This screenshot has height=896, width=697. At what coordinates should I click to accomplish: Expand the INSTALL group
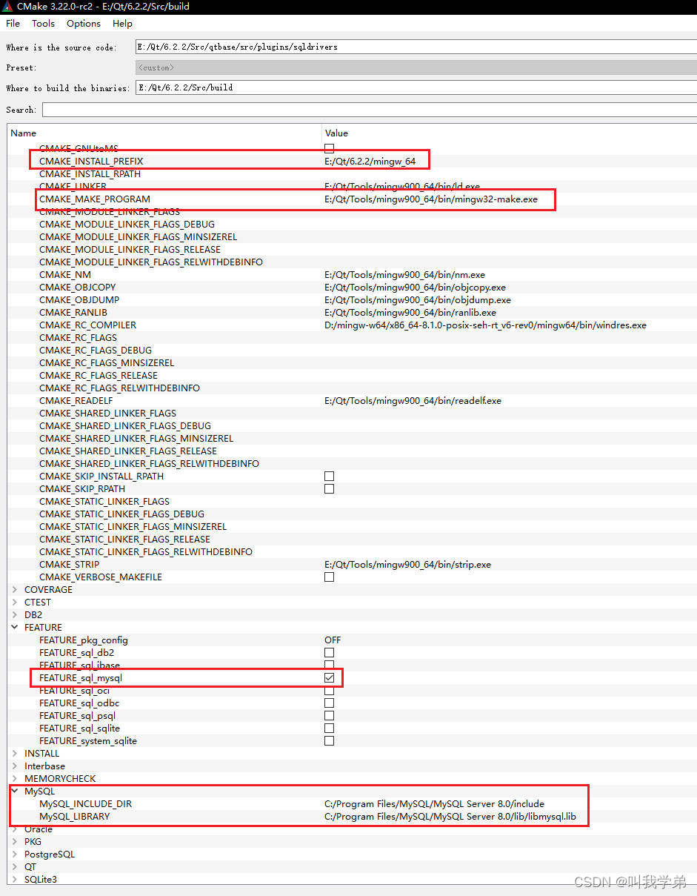[x=16, y=753]
